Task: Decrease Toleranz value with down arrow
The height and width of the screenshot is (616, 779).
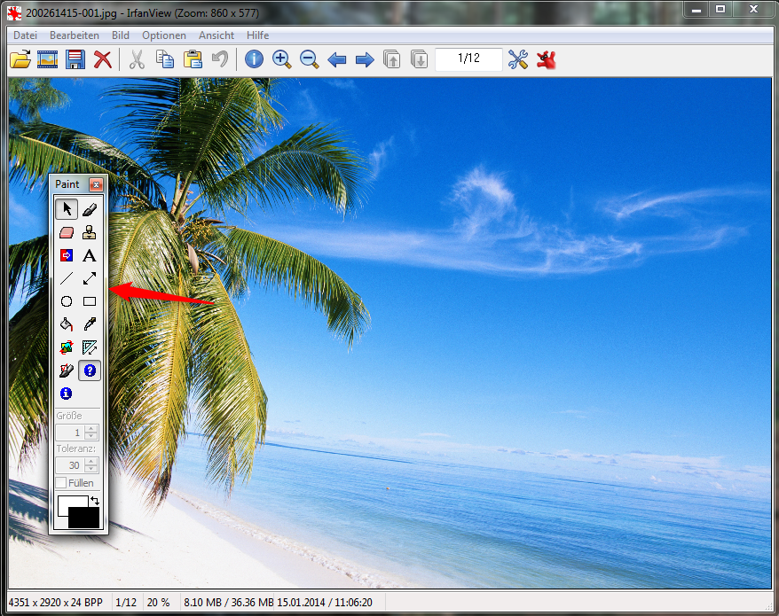Action: click(91, 469)
